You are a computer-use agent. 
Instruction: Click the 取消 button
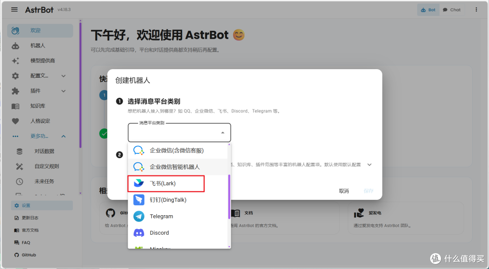coord(344,191)
